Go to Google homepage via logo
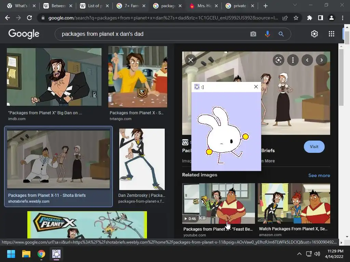Screen dimensions: 350x262 [24, 34]
